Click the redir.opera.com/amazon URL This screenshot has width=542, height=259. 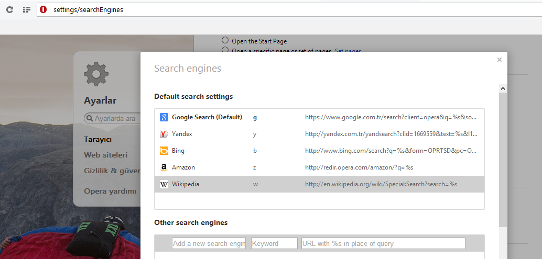[359, 167]
